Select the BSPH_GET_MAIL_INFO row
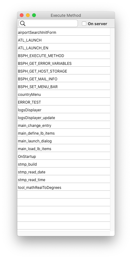Viewport: 132px width, 259px height. [x=64, y=79]
